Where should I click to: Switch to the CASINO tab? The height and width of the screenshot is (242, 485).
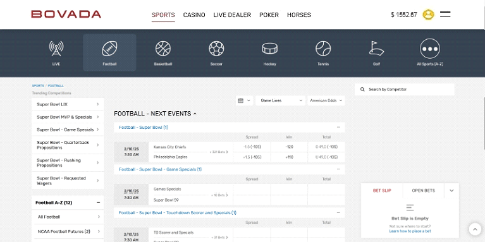click(x=194, y=15)
